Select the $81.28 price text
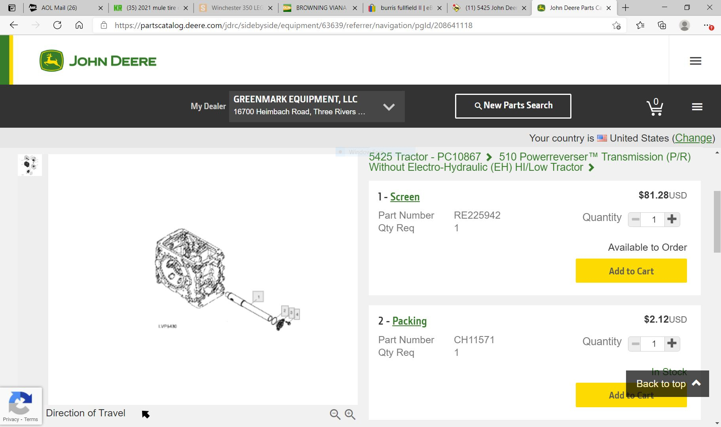Image resolution: width=721 pixels, height=427 pixels. pos(653,195)
